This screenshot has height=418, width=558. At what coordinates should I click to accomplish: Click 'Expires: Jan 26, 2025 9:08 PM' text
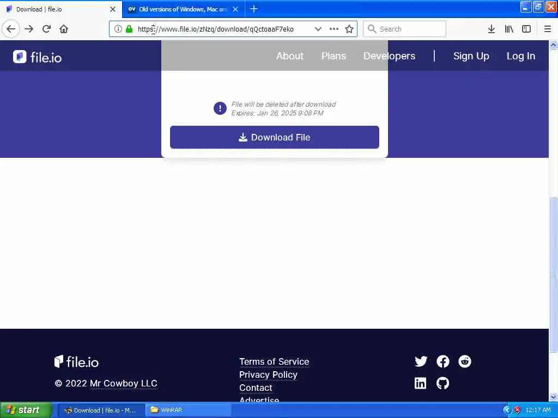277,113
